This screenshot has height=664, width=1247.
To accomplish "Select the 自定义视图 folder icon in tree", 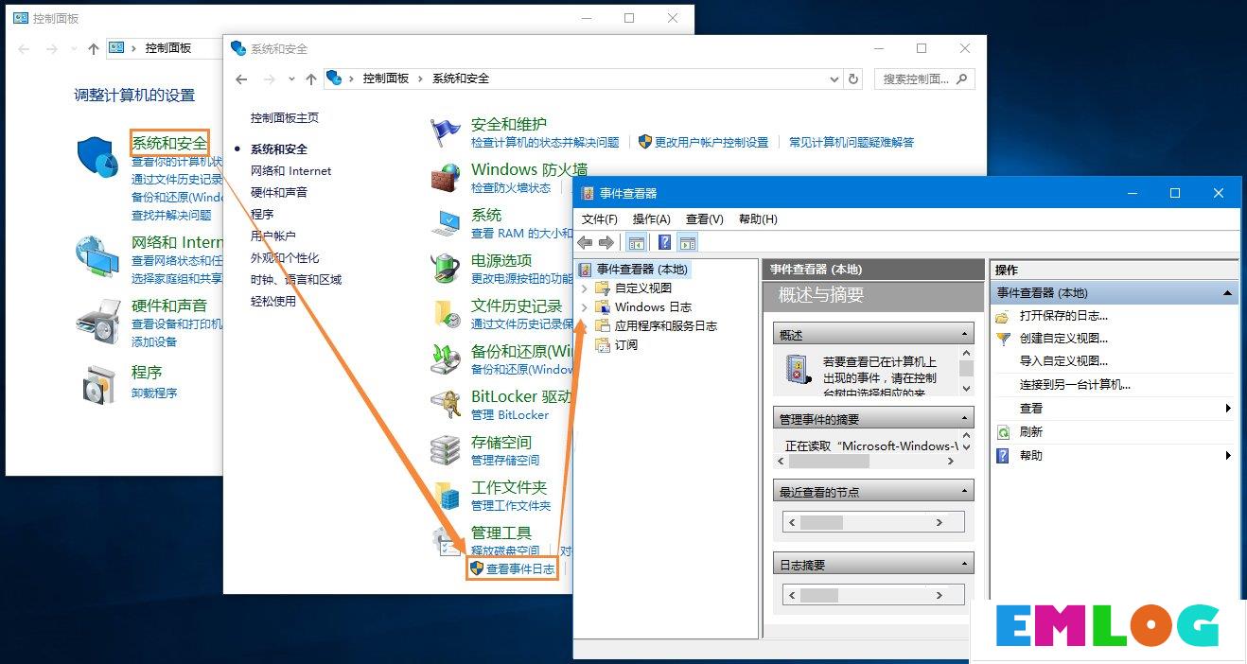I will (x=603, y=288).
